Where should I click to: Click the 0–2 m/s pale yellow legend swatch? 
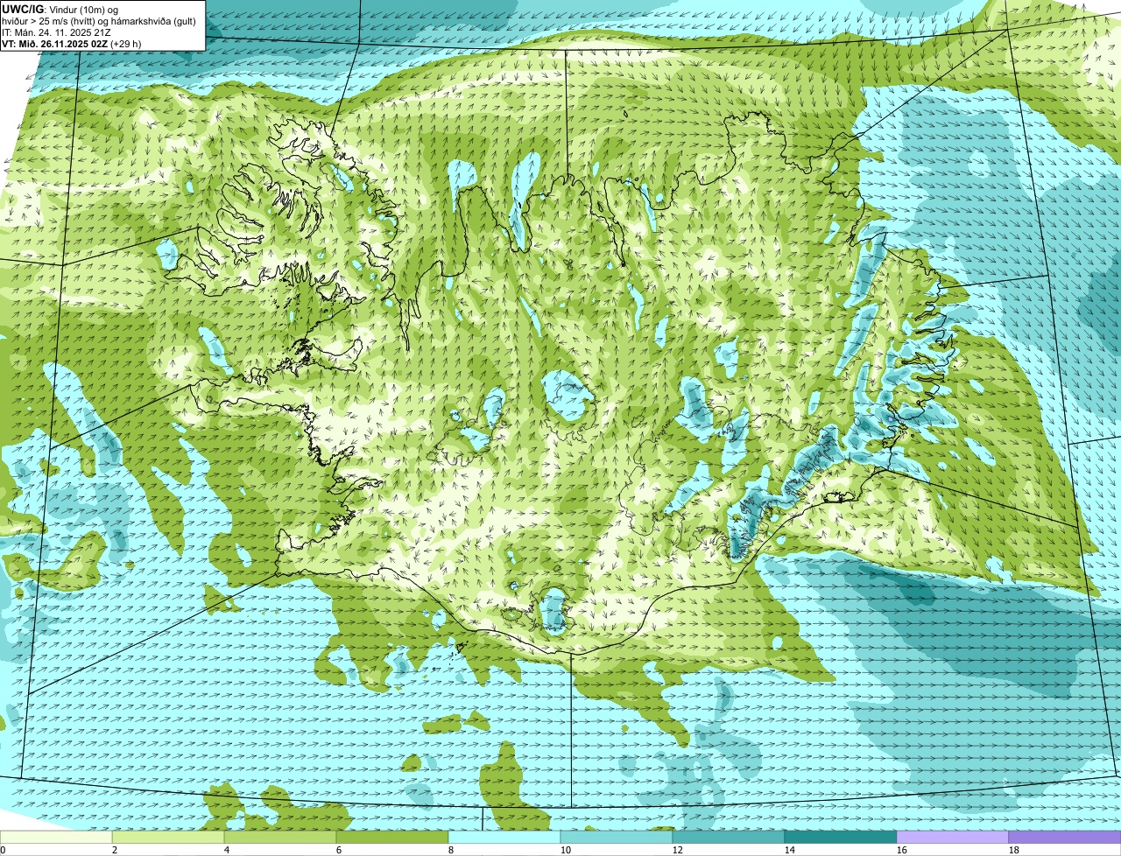coord(56,838)
